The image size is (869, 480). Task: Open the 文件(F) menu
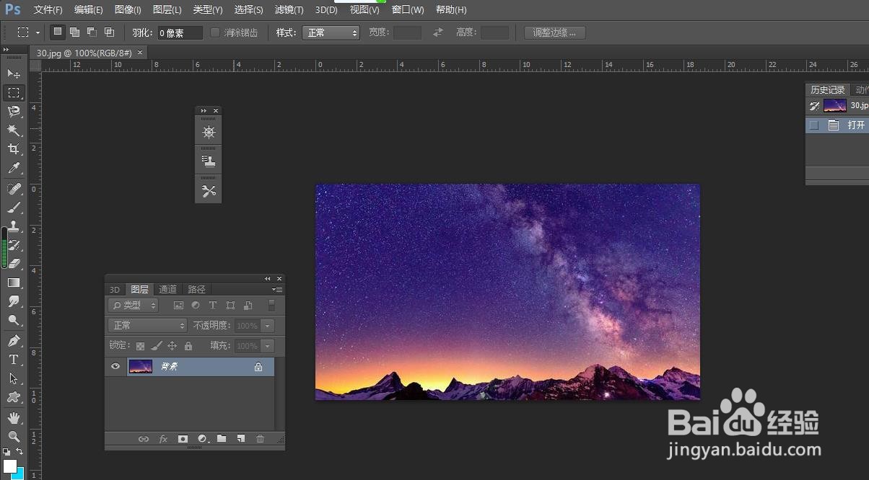48,10
